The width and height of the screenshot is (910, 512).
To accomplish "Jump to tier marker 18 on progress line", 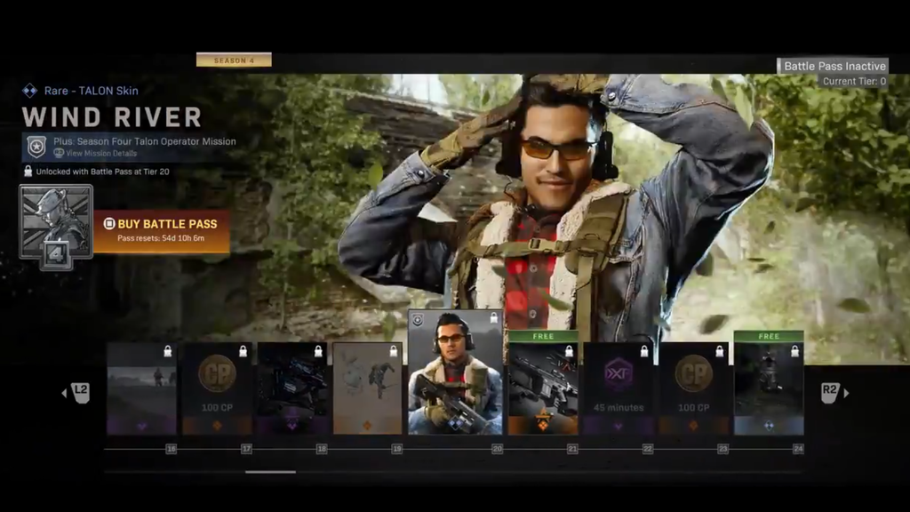I will (322, 449).
